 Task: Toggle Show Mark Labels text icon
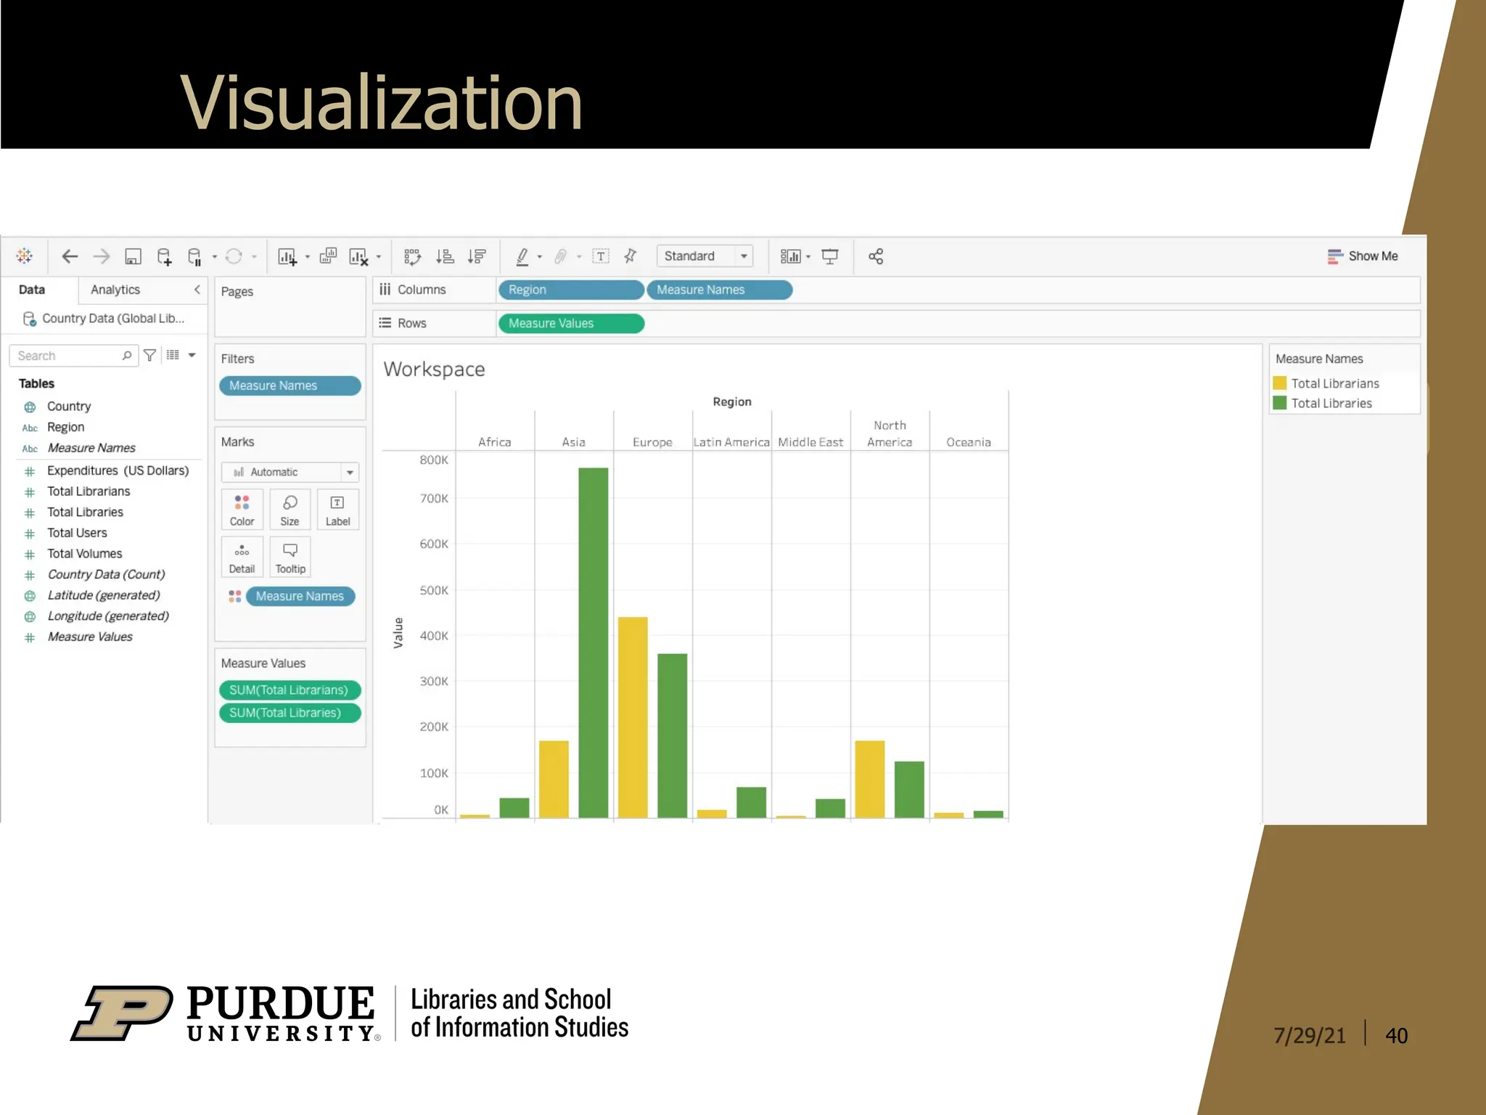coord(601,256)
